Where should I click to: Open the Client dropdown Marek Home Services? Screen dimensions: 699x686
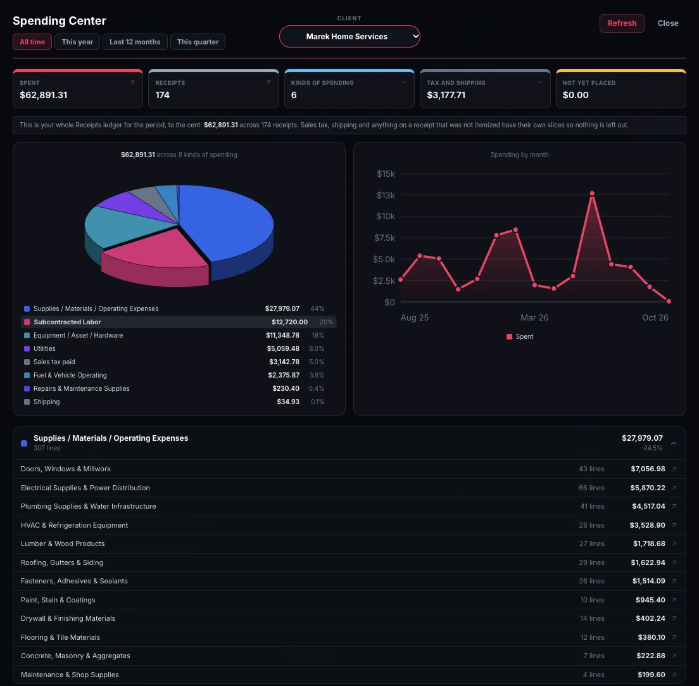[x=349, y=37]
